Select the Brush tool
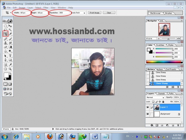 [x=10, y=39]
